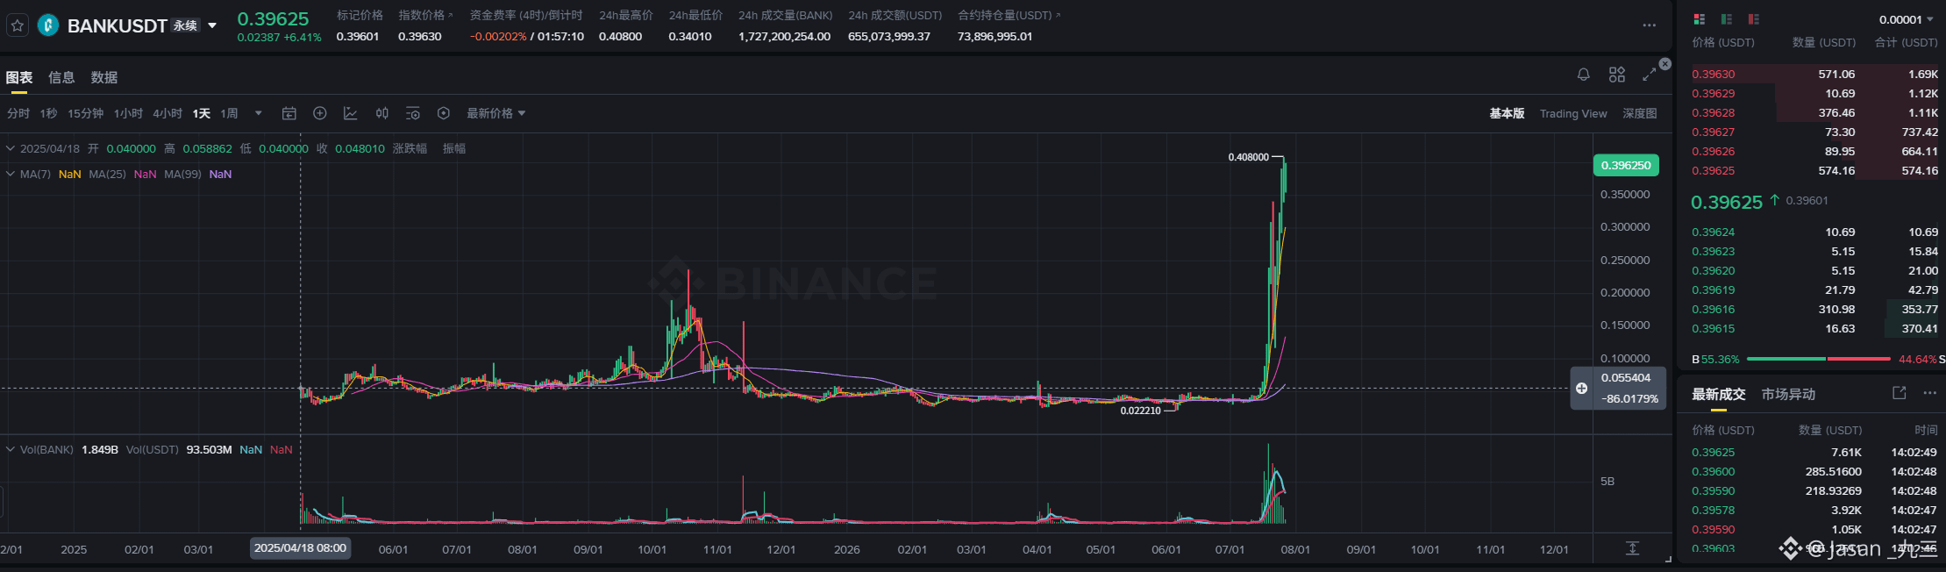
Task: Click bid price 0.39624 in order book
Action: click(1714, 232)
